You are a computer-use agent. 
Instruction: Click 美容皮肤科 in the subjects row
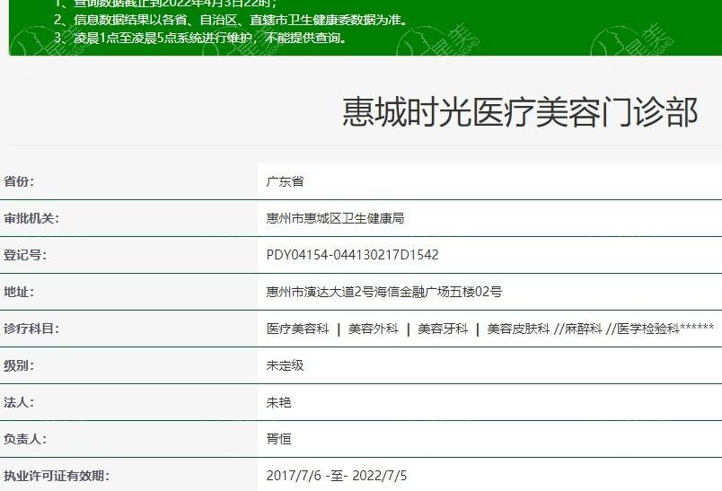[x=518, y=329]
